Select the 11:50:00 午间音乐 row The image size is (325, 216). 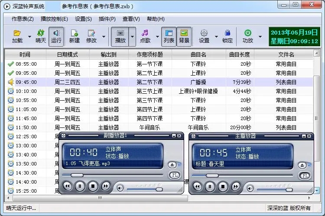[x=159, y=127]
